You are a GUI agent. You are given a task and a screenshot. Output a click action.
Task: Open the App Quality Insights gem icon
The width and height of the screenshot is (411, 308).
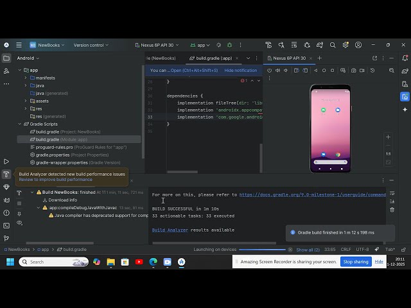click(6, 187)
